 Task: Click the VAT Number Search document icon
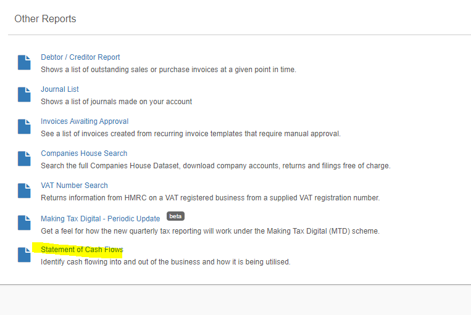24,191
